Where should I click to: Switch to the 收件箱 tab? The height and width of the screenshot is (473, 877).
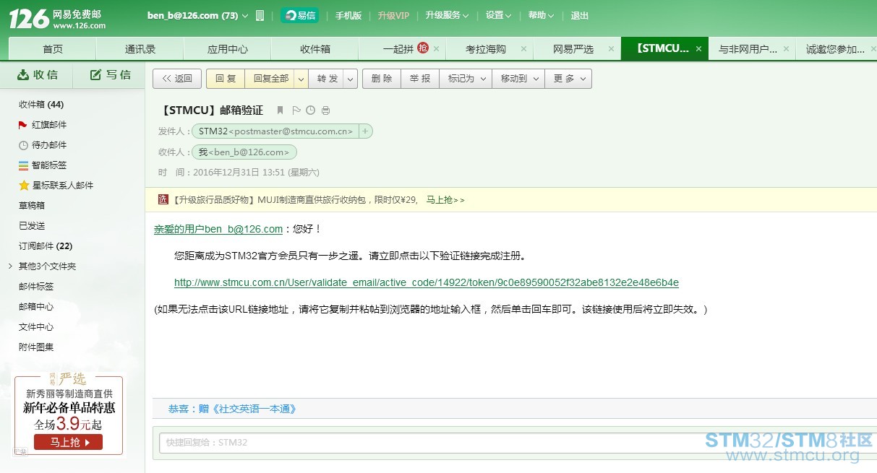tap(315, 49)
